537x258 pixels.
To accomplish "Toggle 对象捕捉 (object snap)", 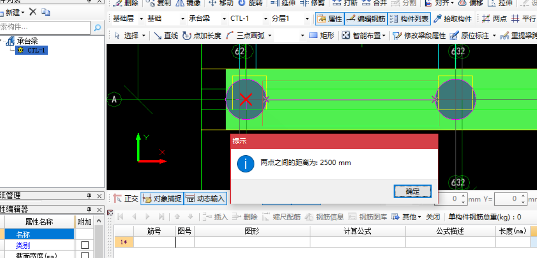I will click(x=162, y=199).
